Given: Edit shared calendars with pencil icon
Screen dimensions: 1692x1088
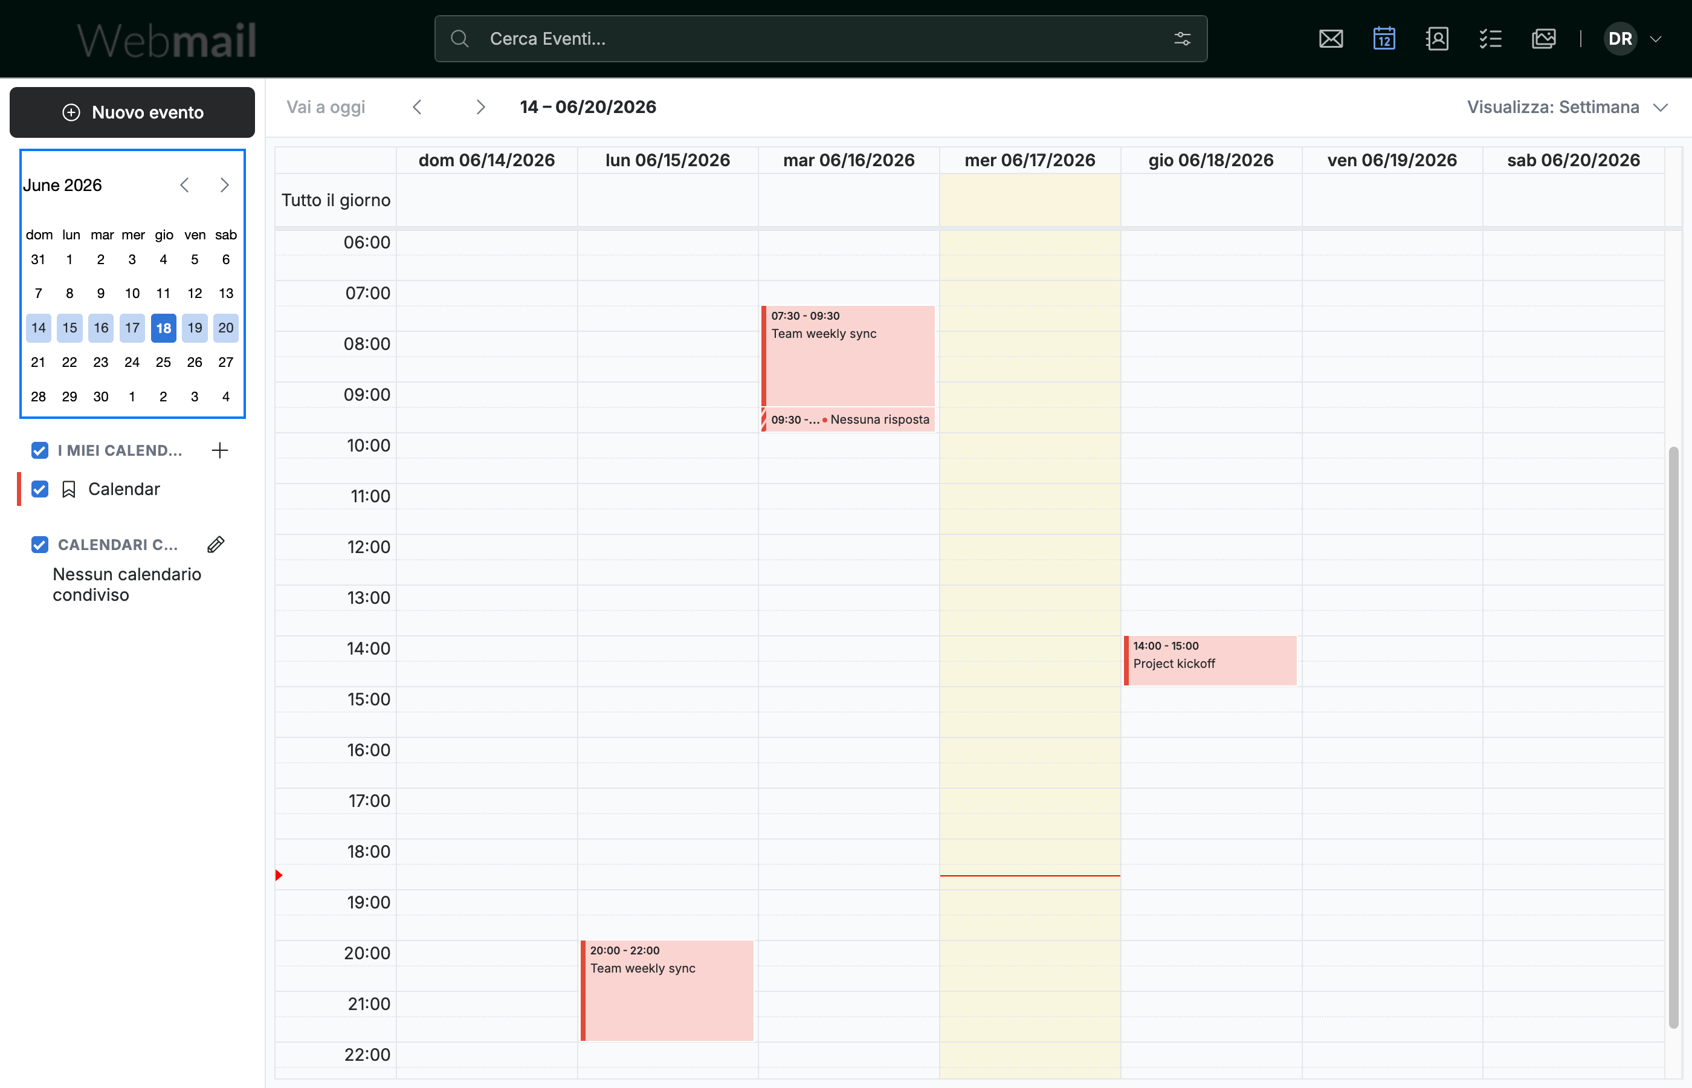Looking at the screenshot, I should [x=216, y=545].
